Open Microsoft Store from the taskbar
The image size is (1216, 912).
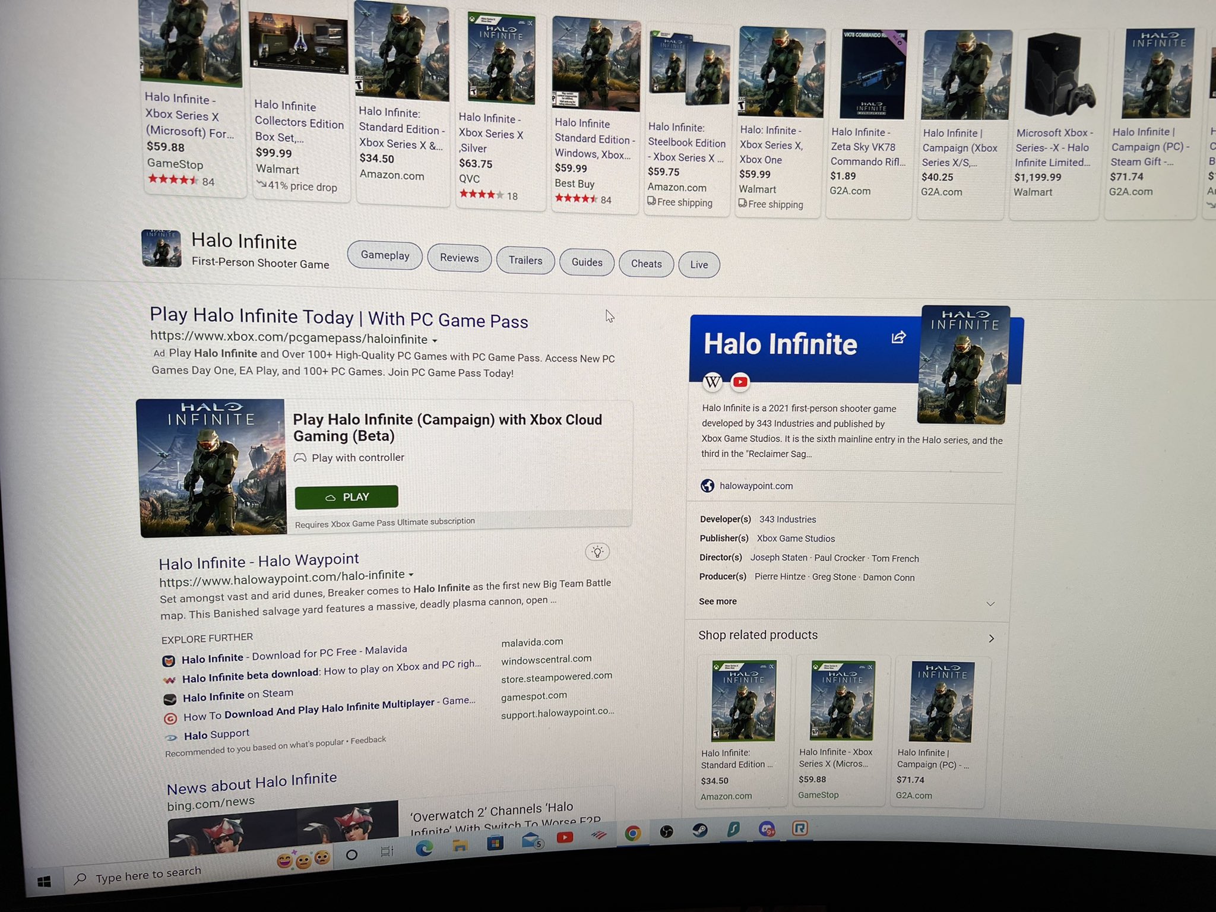(495, 843)
